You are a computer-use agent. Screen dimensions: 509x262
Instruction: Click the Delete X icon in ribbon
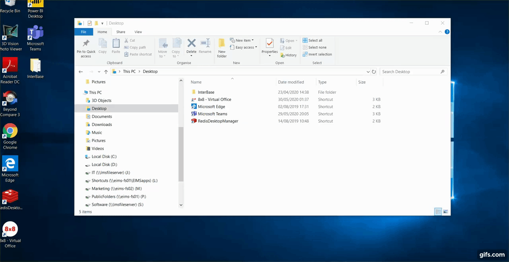[191, 43]
